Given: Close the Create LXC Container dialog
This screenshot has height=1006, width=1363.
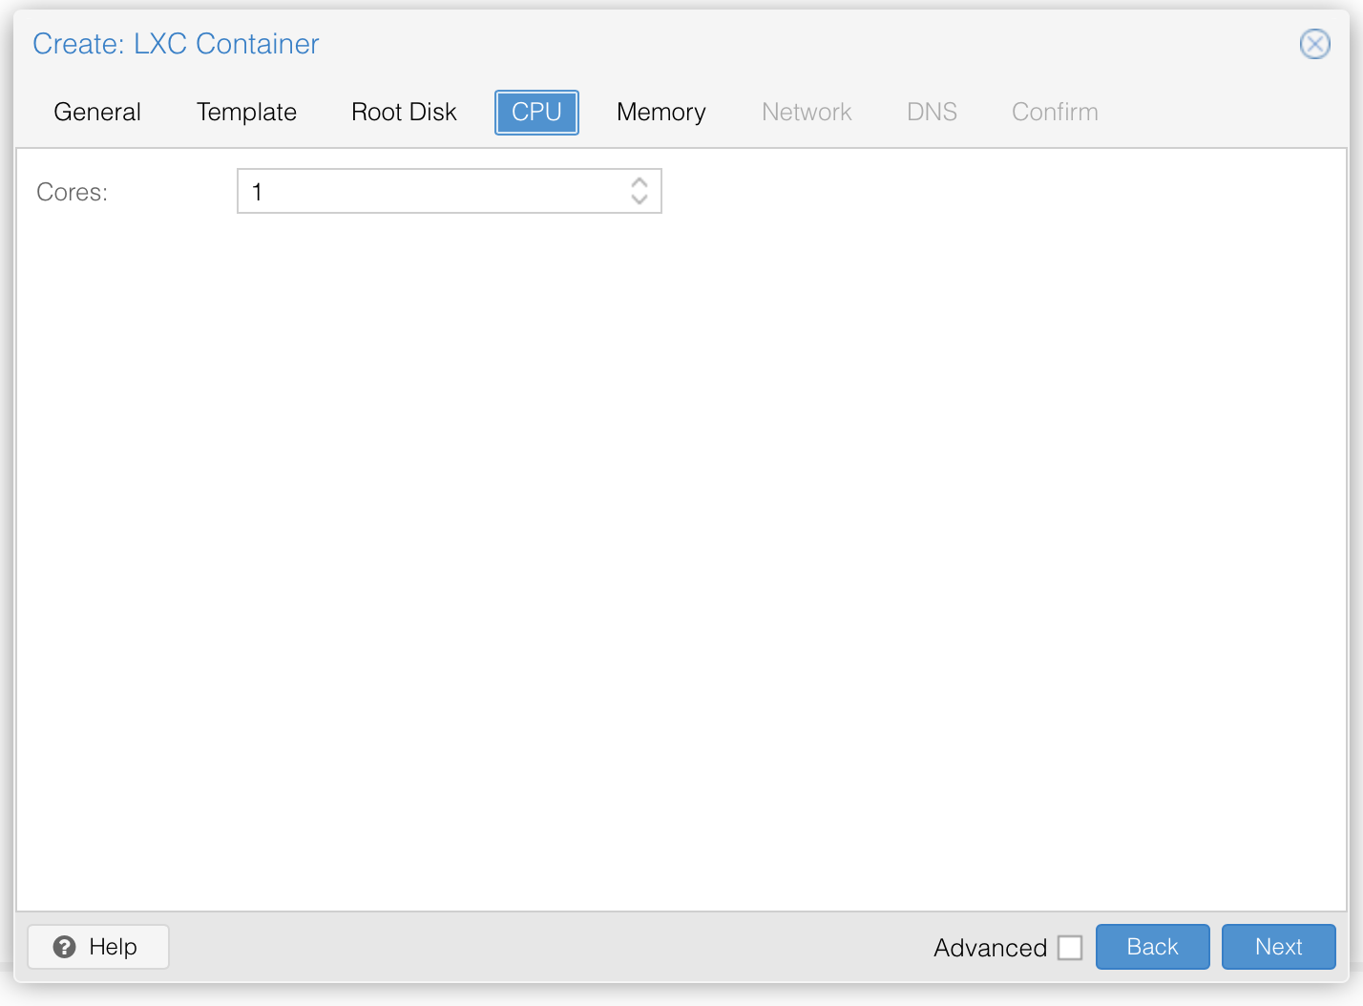Looking at the screenshot, I should tap(1314, 44).
